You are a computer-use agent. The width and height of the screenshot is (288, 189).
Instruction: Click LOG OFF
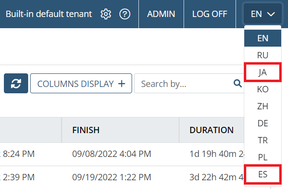click(210, 14)
